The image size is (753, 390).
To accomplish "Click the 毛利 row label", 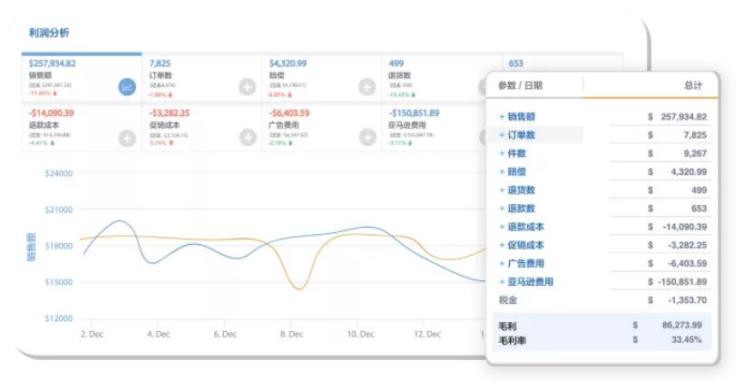I will click(x=507, y=327).
